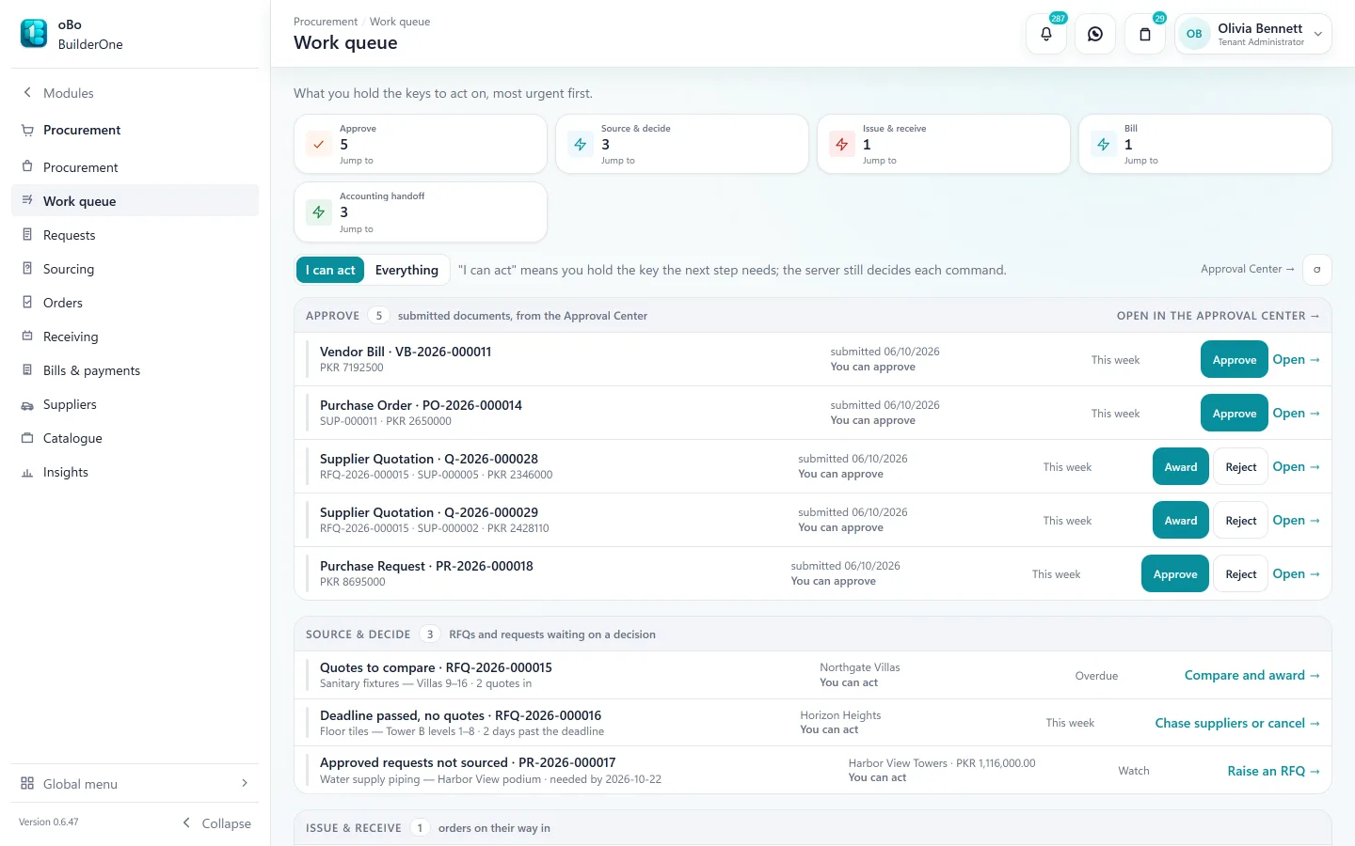Click the Receiving sidebar icon
Image resolution: width=1355 pixels, height=846 pixels.
(x=27, y=337)
